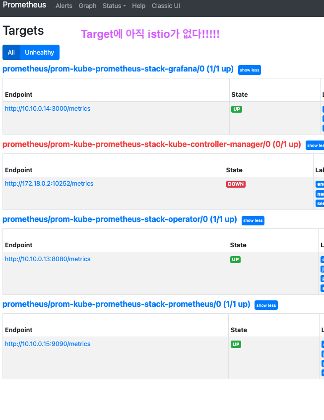Open endpoint http://172.18.0.2:10252/metrics

pyautogui.click(x=49, y=184)
